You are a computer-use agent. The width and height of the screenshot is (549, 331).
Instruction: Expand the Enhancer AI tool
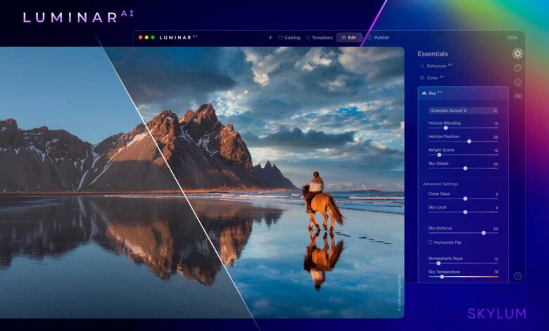point(436,66)
